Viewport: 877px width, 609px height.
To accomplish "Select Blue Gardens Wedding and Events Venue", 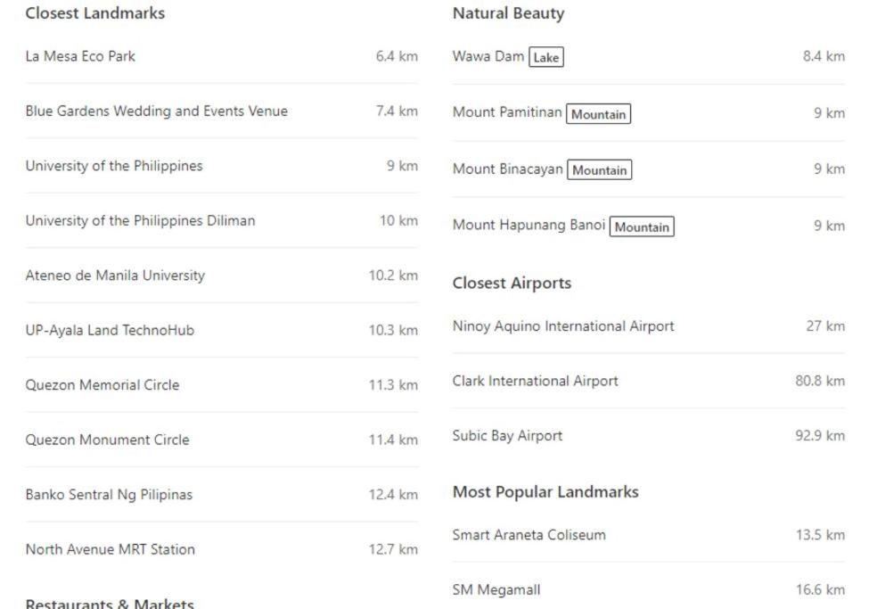I will pyautogui.click(x=222, y=111).
